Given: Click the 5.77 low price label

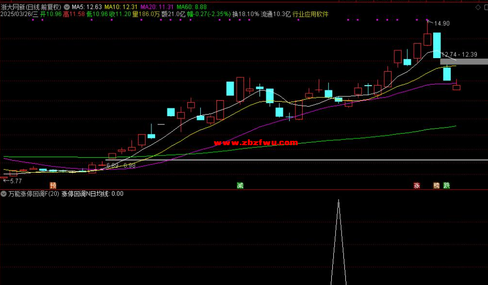Looking at the screenshot, I should tap(16, 181).
